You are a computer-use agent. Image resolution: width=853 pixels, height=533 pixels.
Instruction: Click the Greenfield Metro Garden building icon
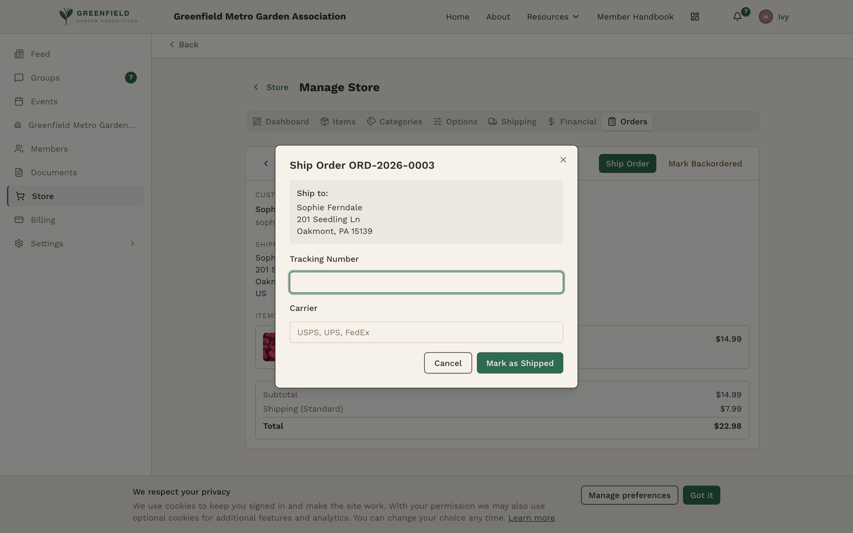pyautogui.click(x=18, y=125)
